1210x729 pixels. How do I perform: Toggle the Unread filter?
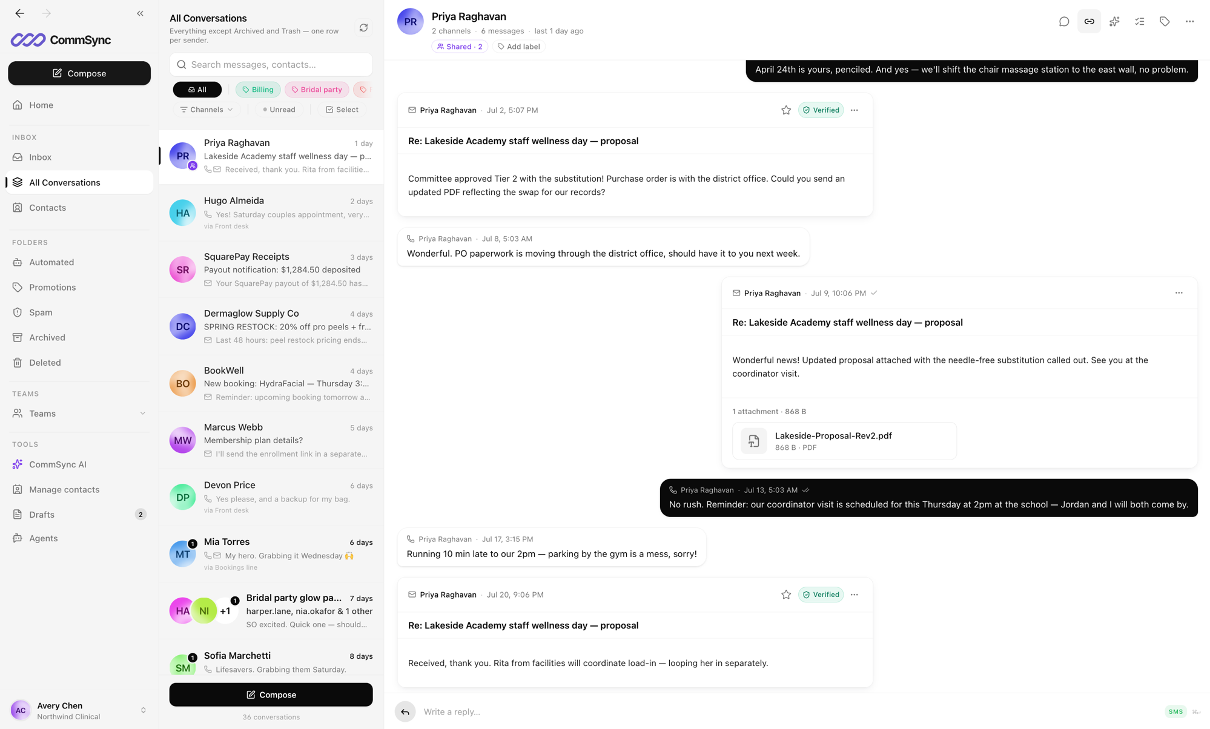click(279, 110)
